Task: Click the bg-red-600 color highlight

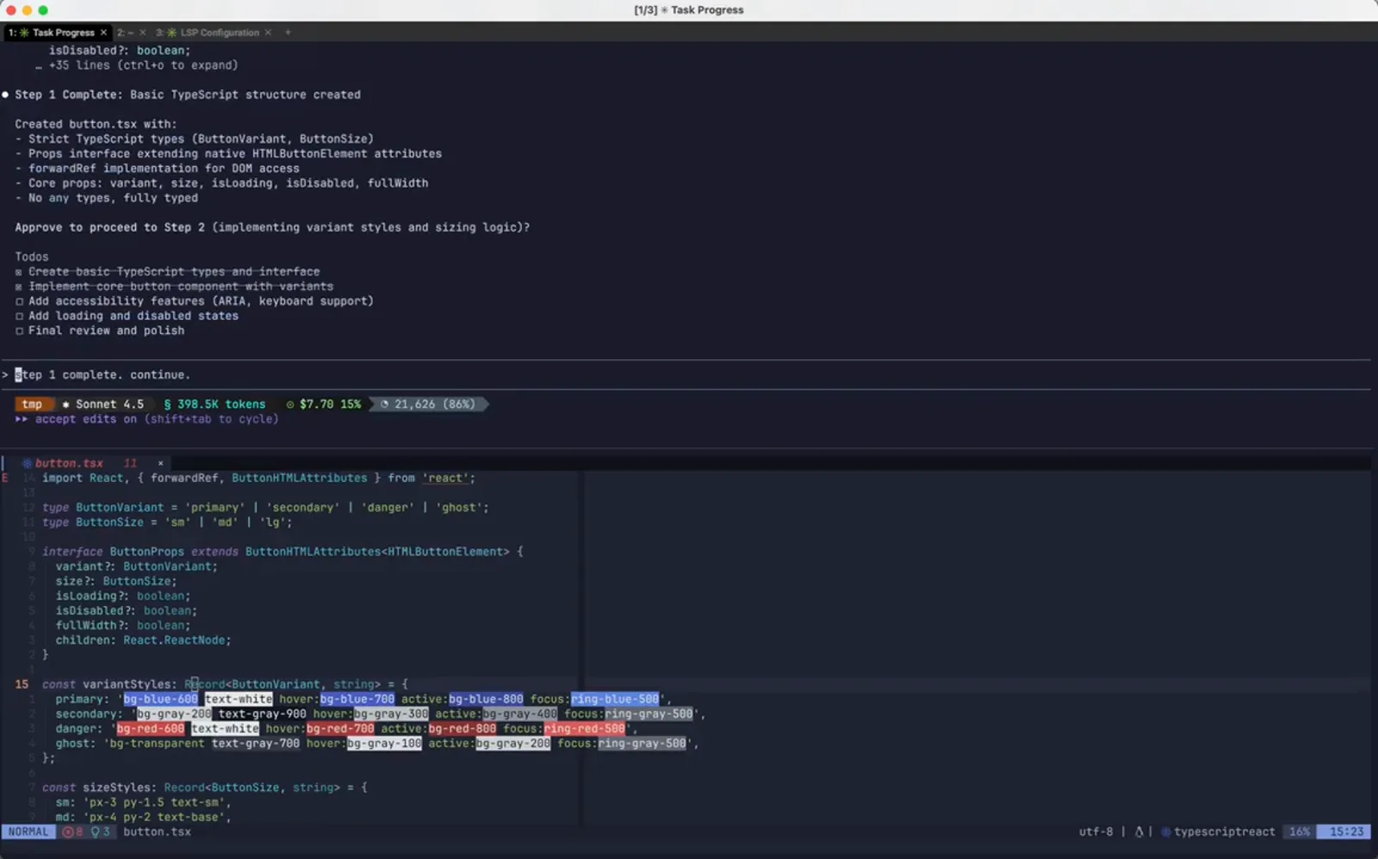Action: [151, 729]
